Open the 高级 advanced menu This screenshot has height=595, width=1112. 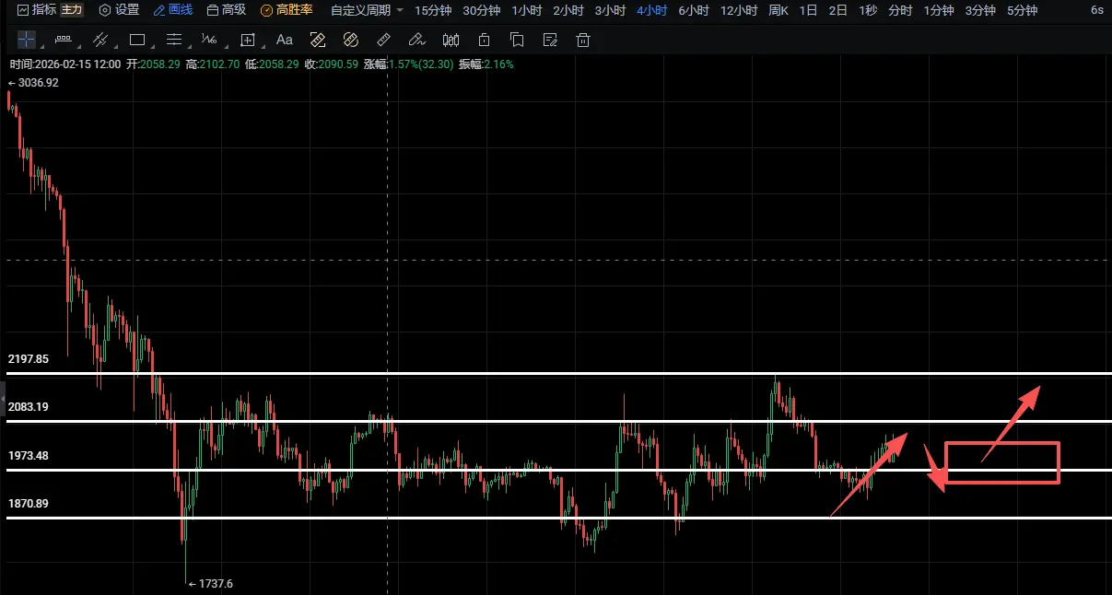click(x=226, y=10)
